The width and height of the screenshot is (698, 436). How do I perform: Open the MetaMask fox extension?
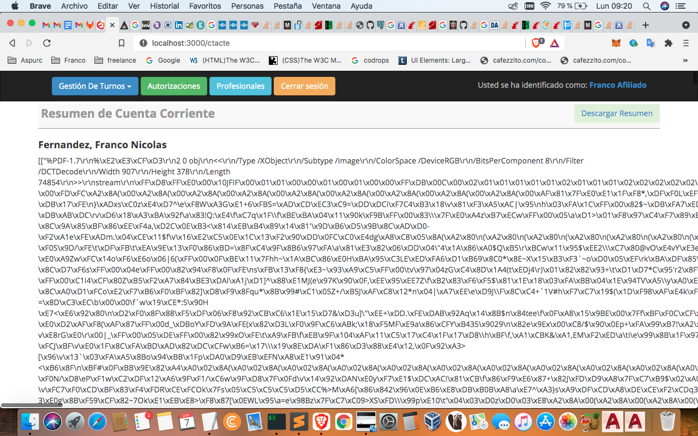pos(616,43)
